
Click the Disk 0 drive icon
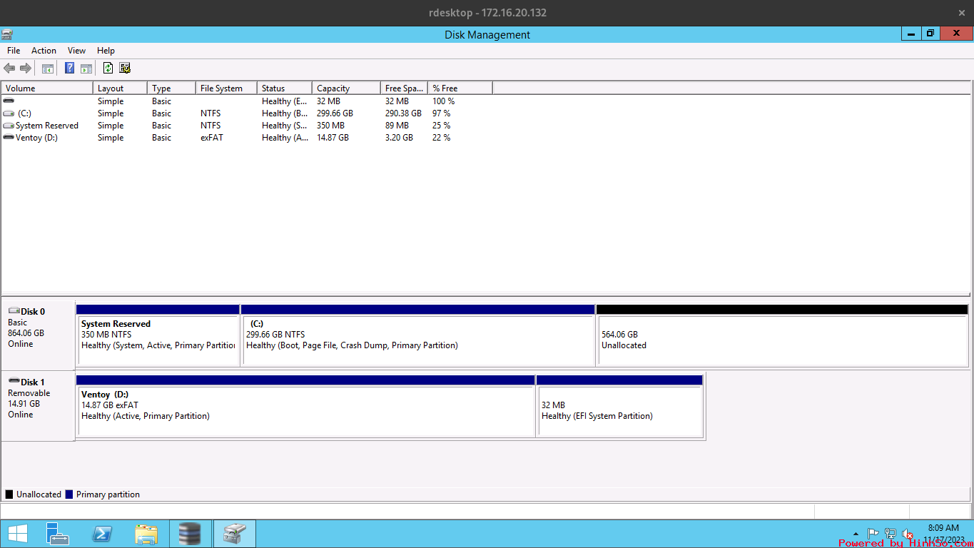[14, 311]
